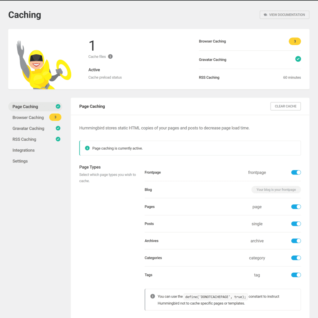Click the 'frontpage' type label
Image resolution: width=318 pixels, height=318 pixels.
257,172
